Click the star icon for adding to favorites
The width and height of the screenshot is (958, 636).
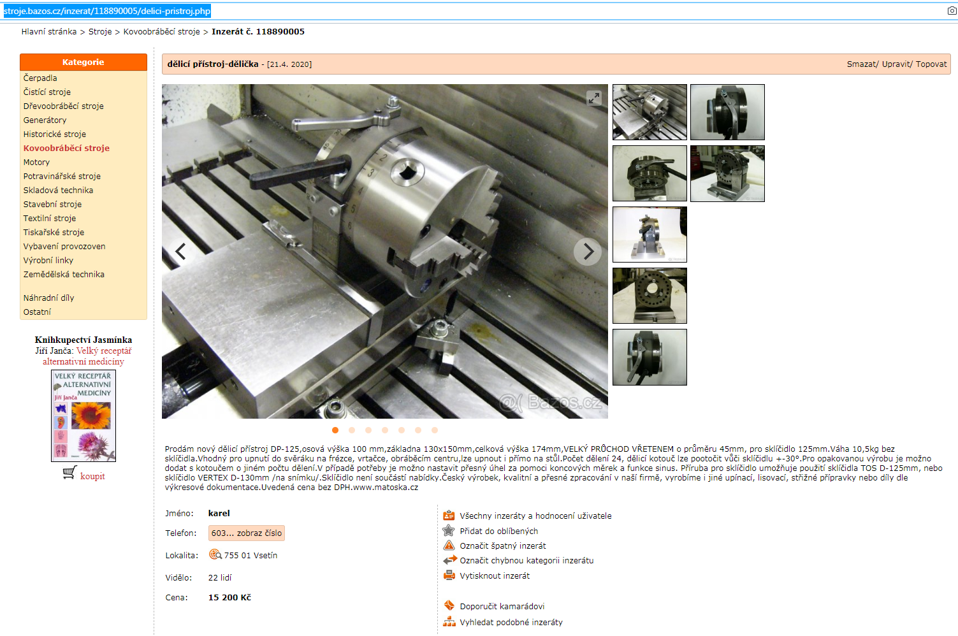(449, 531)
